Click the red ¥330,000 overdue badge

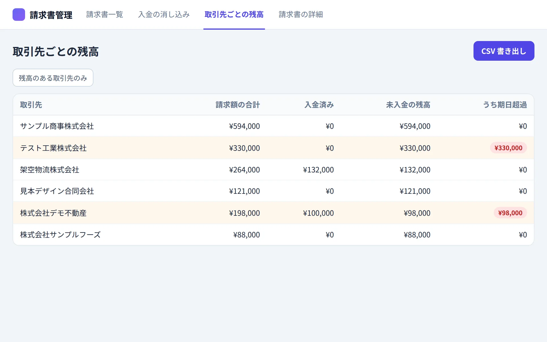(x=508, y=148)
